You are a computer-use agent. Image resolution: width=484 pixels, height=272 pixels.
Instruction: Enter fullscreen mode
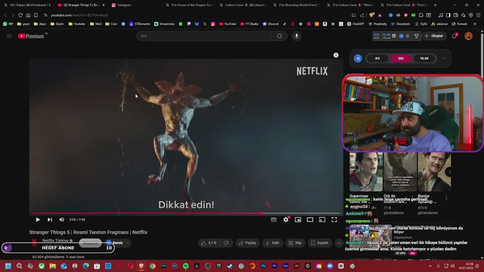(334, 219)
